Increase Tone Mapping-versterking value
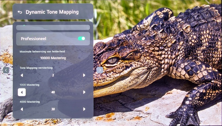222x126 pixels. (84, 75)
